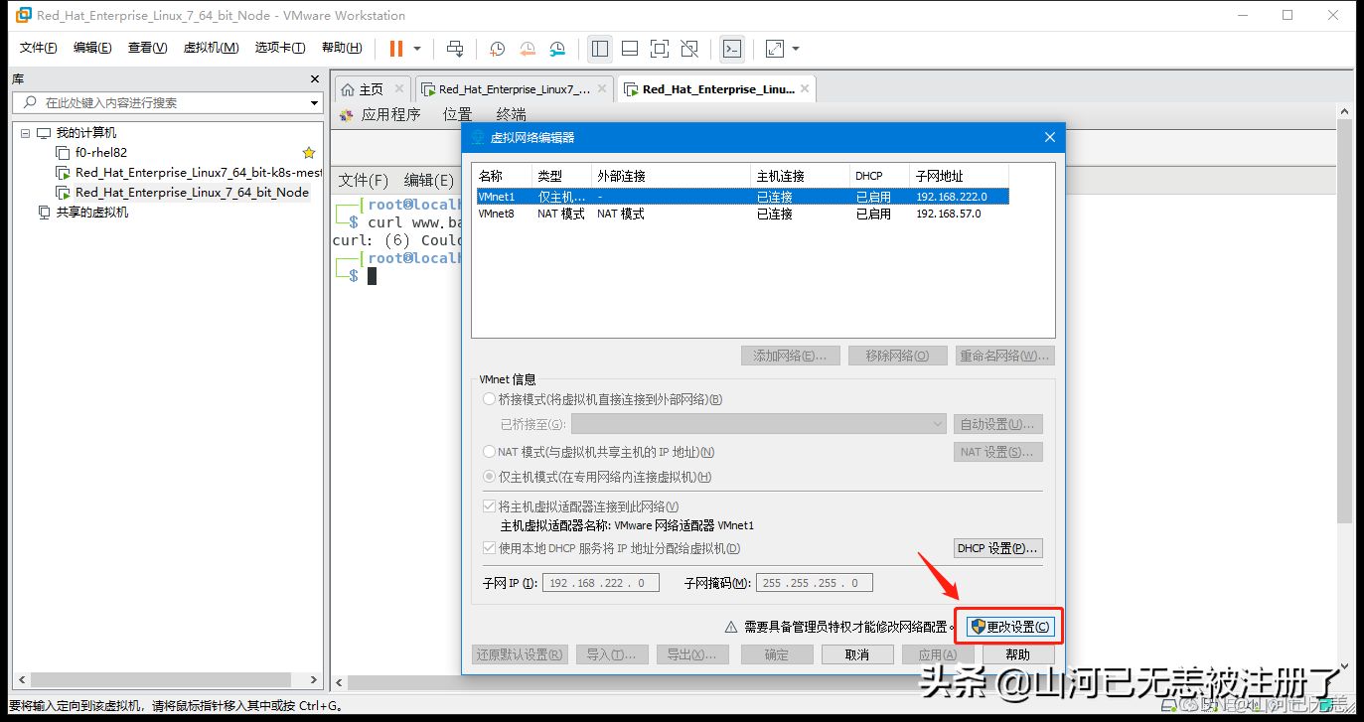
Task: Revert virtual machine to previous snapshot
Action: coord(528,48)
